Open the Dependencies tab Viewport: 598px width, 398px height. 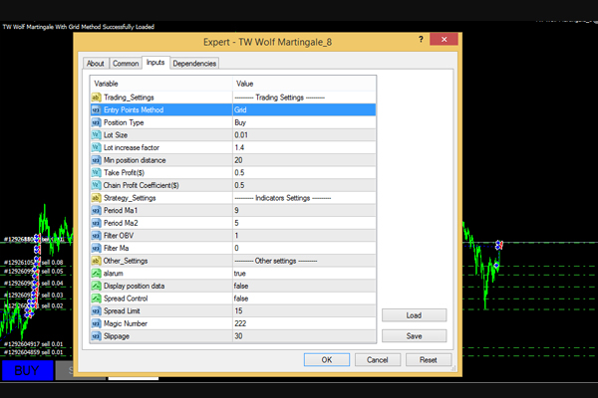194,64
